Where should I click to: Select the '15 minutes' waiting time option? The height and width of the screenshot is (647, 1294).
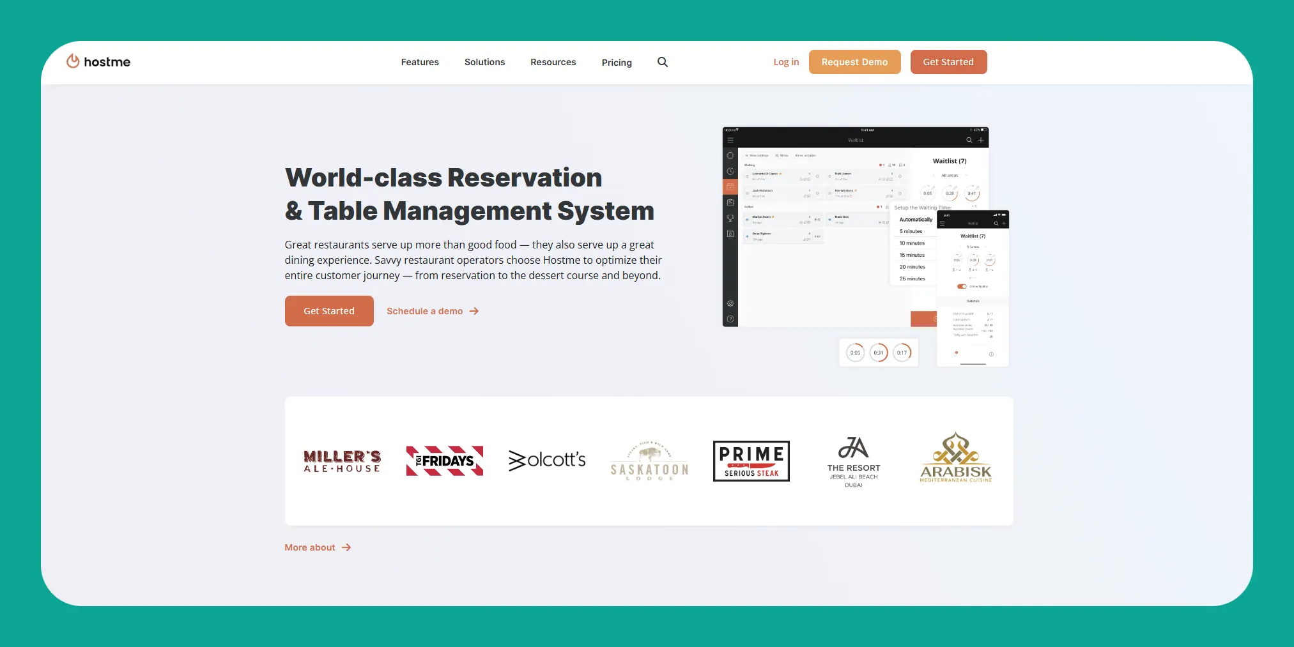click(912, 255)
